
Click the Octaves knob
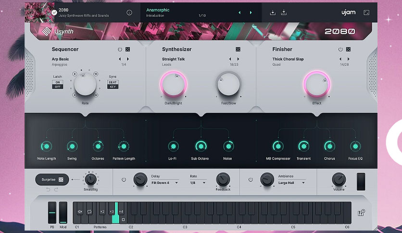tap(98, 146)
